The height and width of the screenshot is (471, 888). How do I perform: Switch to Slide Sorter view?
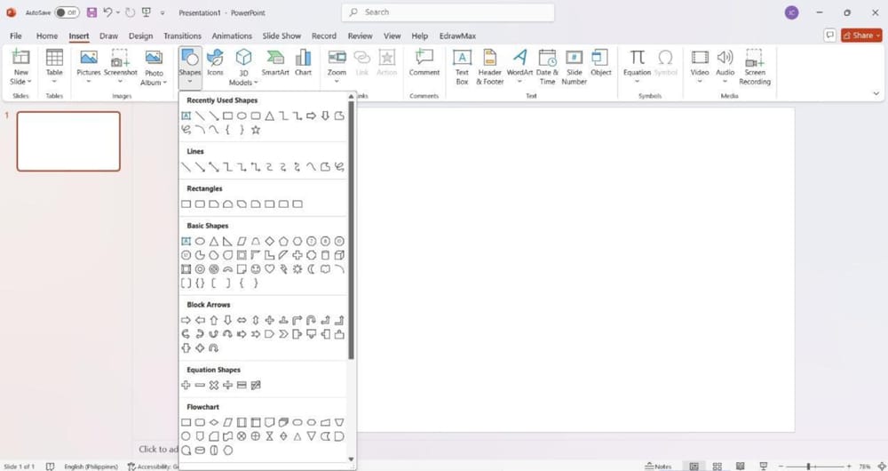pos(717,467)
